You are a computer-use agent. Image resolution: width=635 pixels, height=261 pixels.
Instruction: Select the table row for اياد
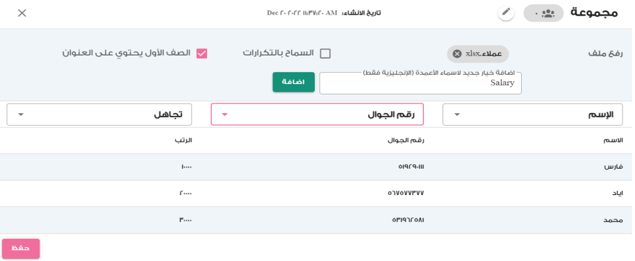[x=316, y=194]
